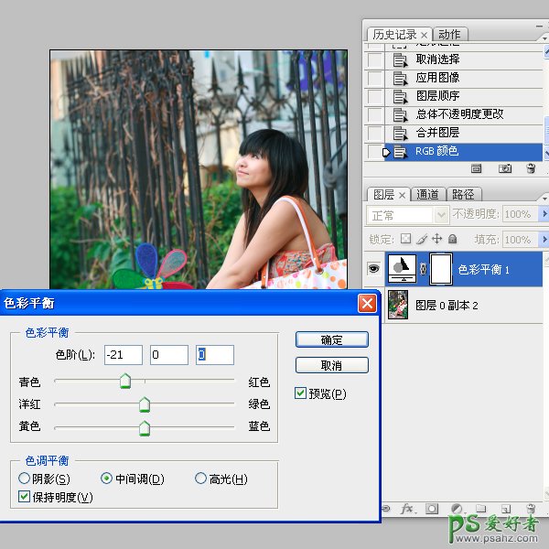549x549 pixels.
Task: Switch to the 动作 actions tab
Action: pyautogui.click(x=449, y=35)
